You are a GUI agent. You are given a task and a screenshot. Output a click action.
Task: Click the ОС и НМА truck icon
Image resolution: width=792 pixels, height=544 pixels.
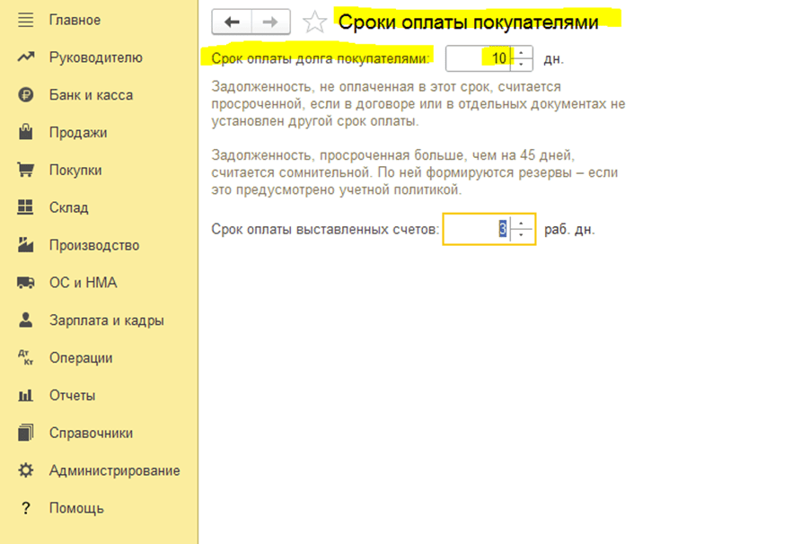point(26,283)
